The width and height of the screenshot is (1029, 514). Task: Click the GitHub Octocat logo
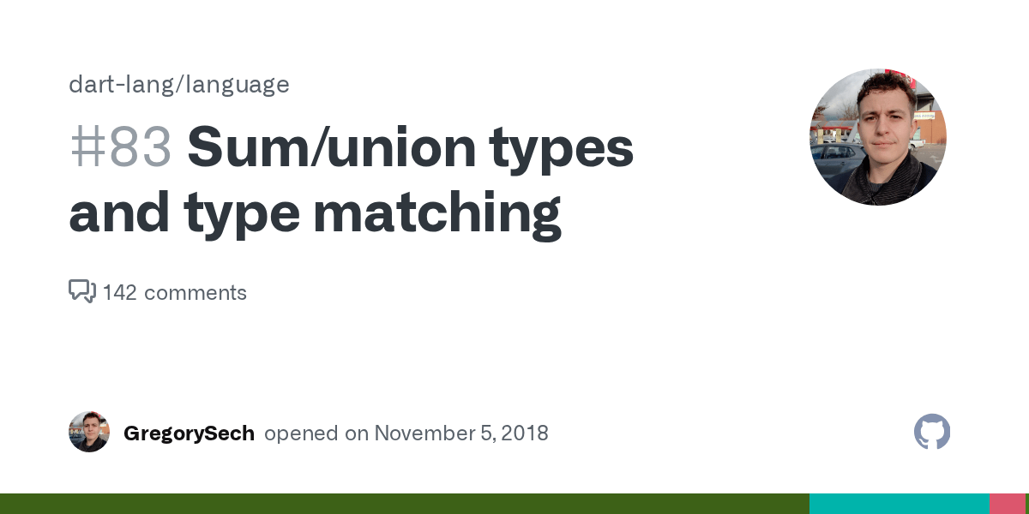click(932, 432)
